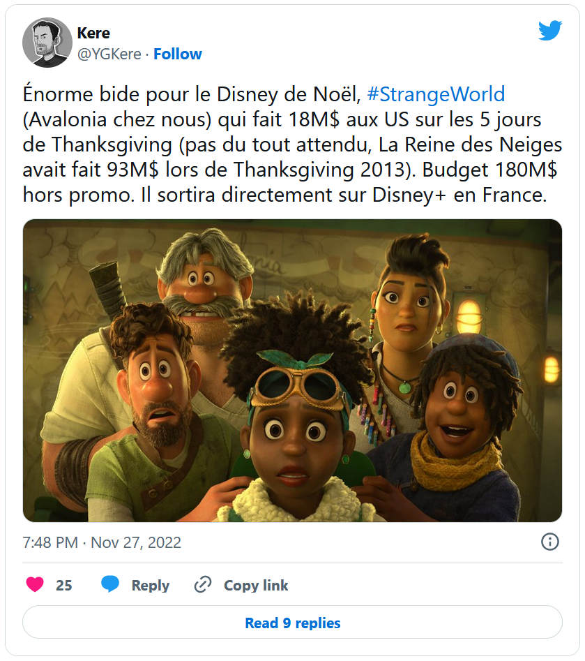Open Kere's profile avatar picture
Image resolution: width=585 pixels, height=661 pixels.
coord(47,43)
